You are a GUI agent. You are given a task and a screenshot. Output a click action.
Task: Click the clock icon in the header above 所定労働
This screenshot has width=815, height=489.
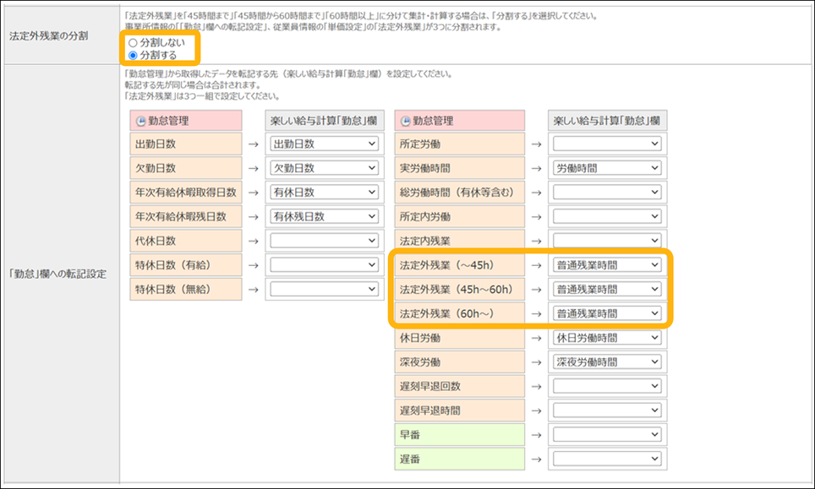tap(407, 120)
